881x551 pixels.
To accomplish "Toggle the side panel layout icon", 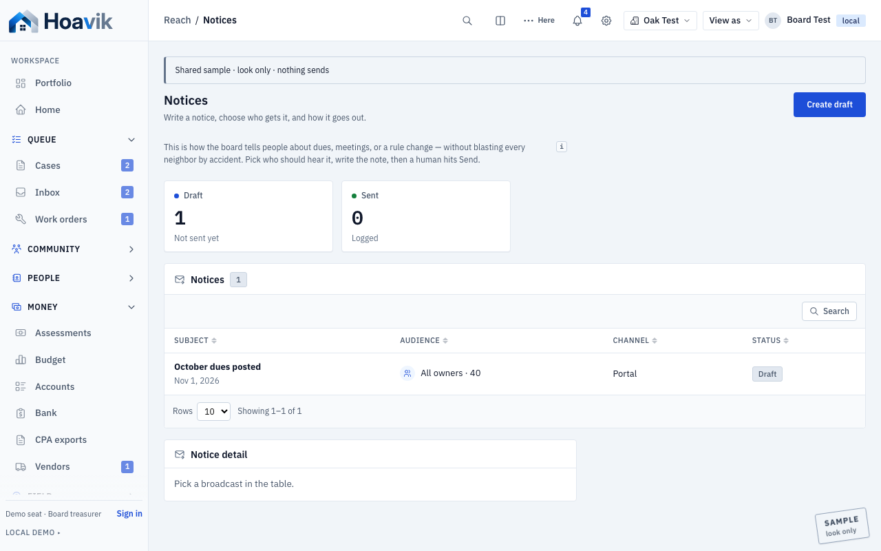I will coord(500,21).
